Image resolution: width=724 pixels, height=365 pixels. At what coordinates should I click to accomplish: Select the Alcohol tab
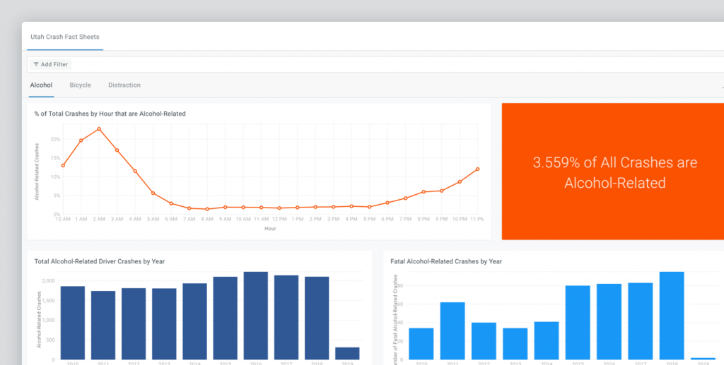click(x=41, y=85)
